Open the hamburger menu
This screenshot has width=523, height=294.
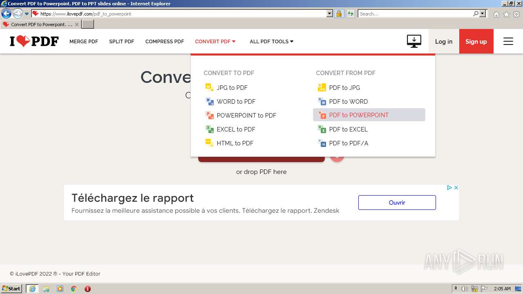[508, 41]
